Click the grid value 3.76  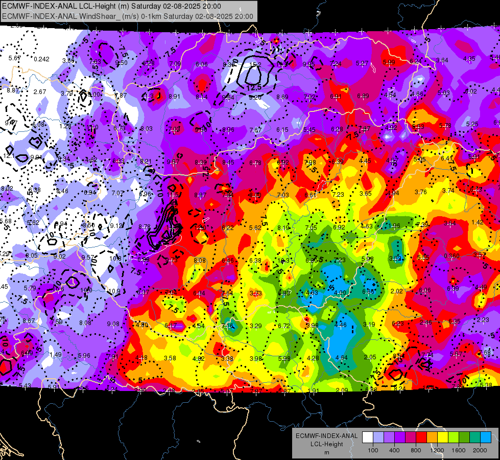click(421, 192)
